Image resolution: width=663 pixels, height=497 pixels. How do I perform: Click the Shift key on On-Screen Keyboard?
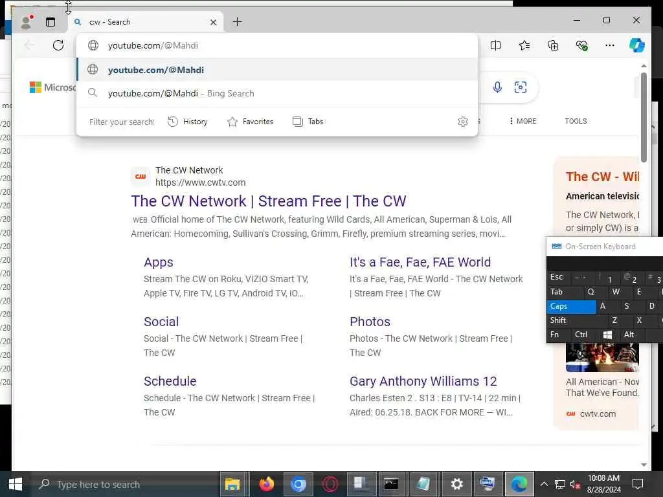[x=576, y=320]
